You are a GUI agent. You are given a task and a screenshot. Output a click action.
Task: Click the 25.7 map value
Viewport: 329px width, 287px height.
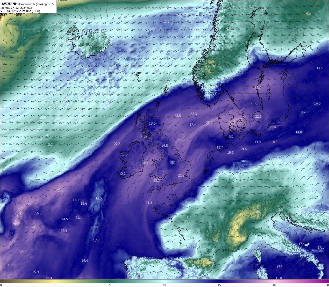pos(12,242)
